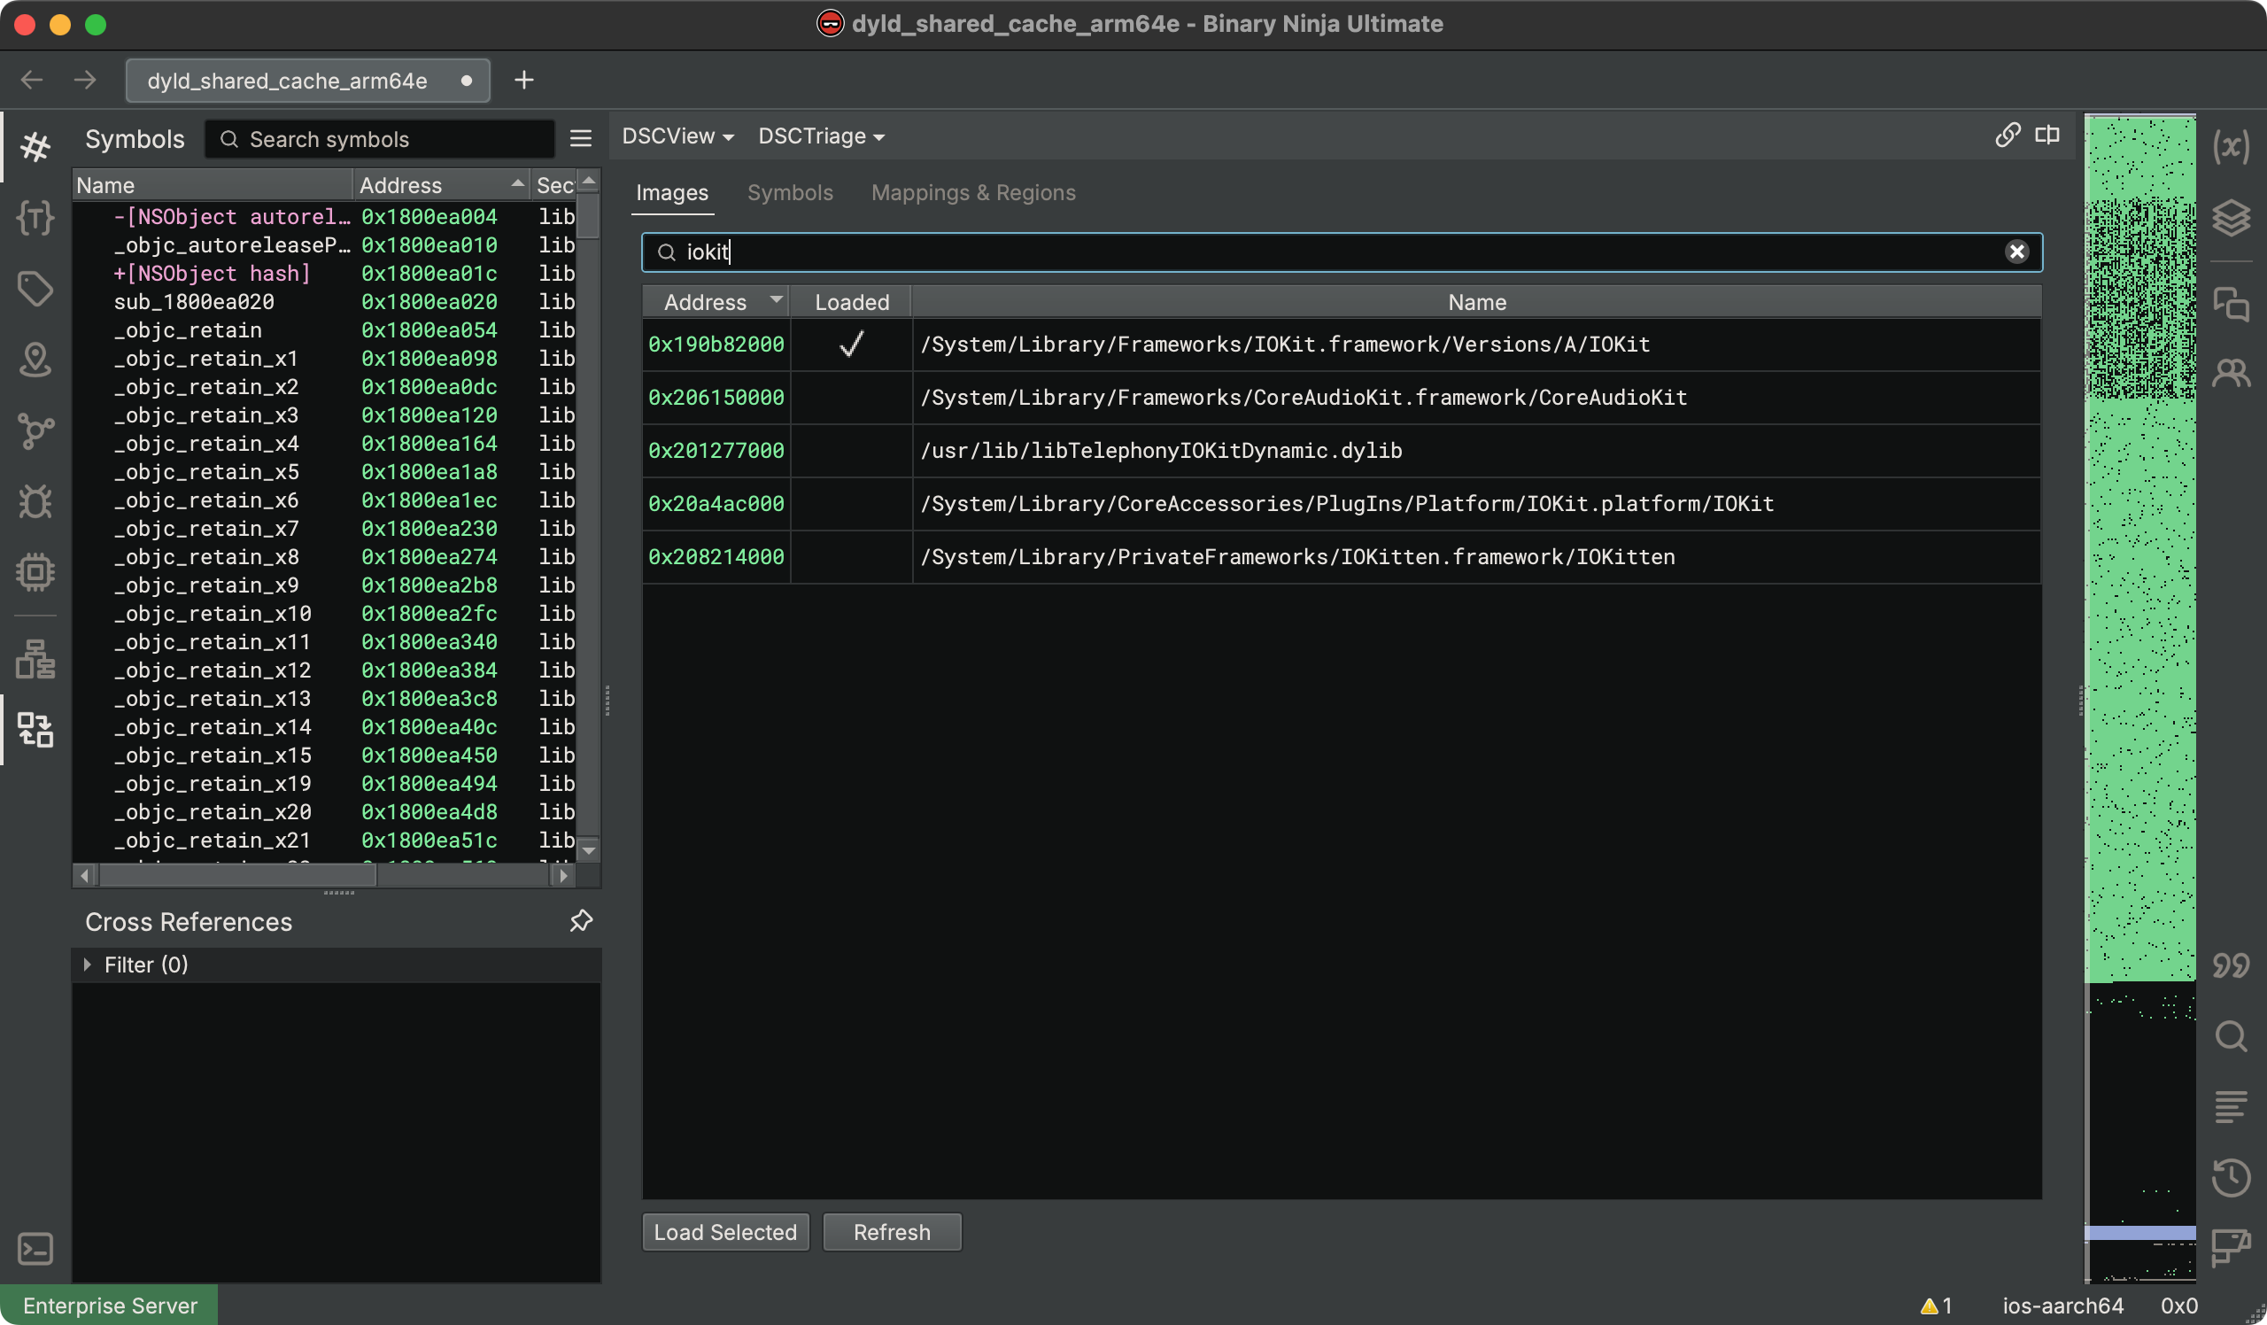Open the Stack layers icon
Viewport: 2267px width, 1325px height.
tap(2231, 218)
